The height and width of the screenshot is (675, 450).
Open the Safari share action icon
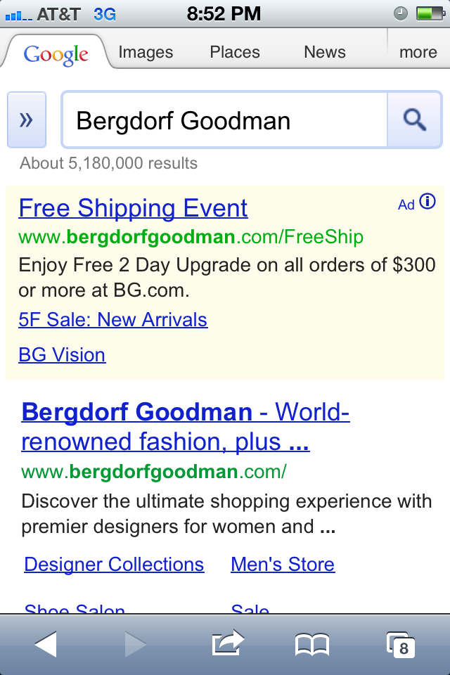227,643
